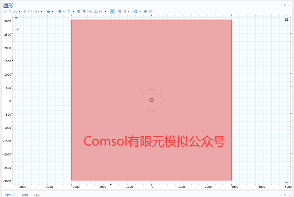Click the blue transparency shape icon
The height and width of the screenshot is (197, 294).
48,11
